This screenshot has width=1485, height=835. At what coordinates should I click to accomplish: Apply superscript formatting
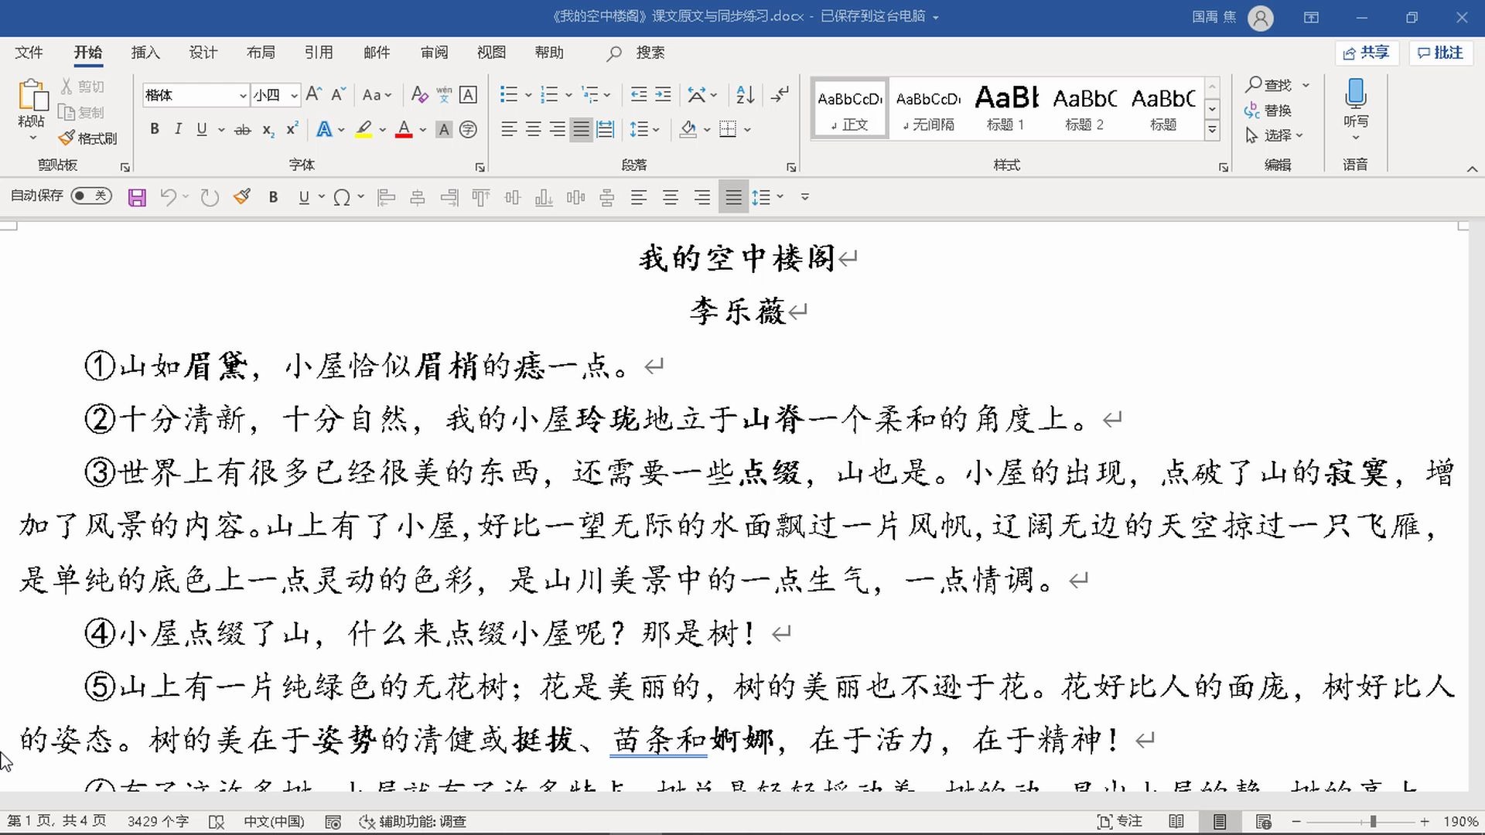point(292,129)
